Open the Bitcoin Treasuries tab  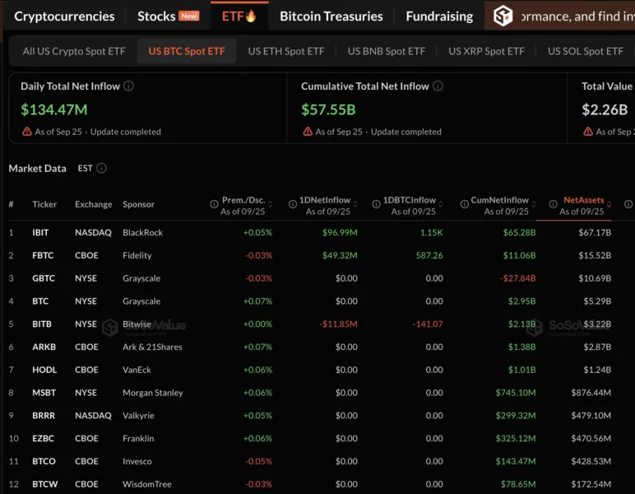pos(331,16)
